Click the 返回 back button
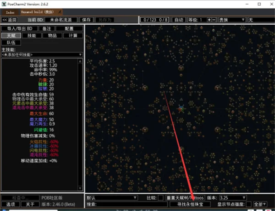Screen dimensions: 275x211 tap(10, 20)
